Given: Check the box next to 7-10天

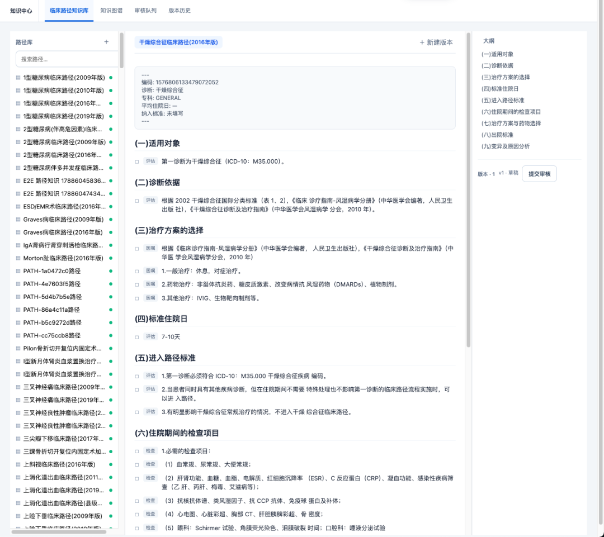Looking at the screenshot, I should [137, 337].
